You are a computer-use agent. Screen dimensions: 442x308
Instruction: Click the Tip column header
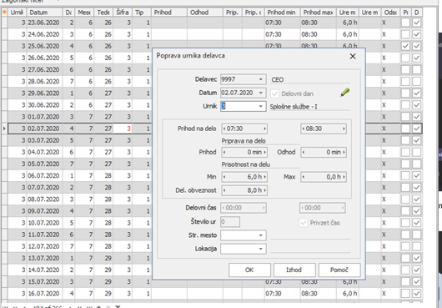click(142, 13)
